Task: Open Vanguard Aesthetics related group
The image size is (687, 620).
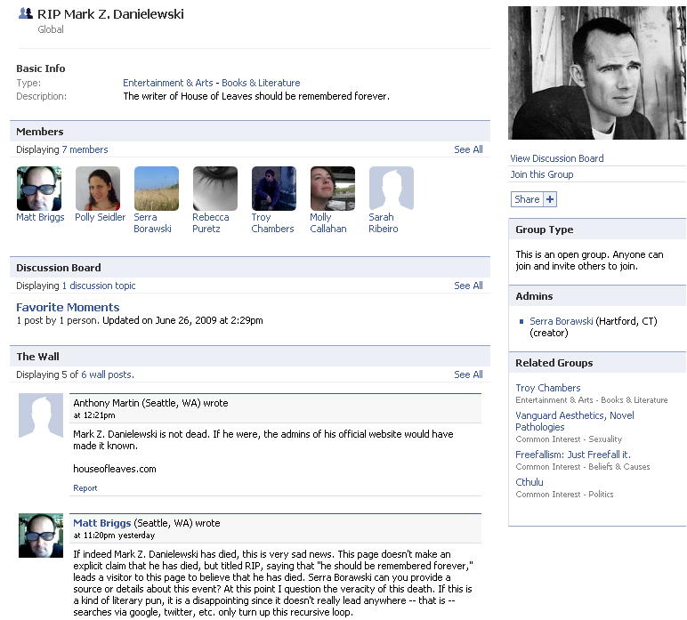Action: point(574,422)
